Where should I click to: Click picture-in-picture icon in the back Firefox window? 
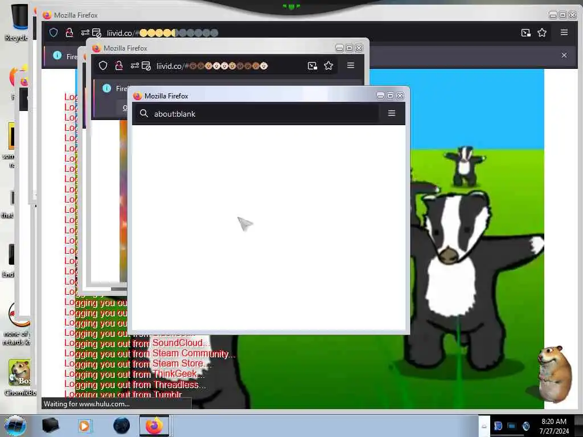[525, 32]
